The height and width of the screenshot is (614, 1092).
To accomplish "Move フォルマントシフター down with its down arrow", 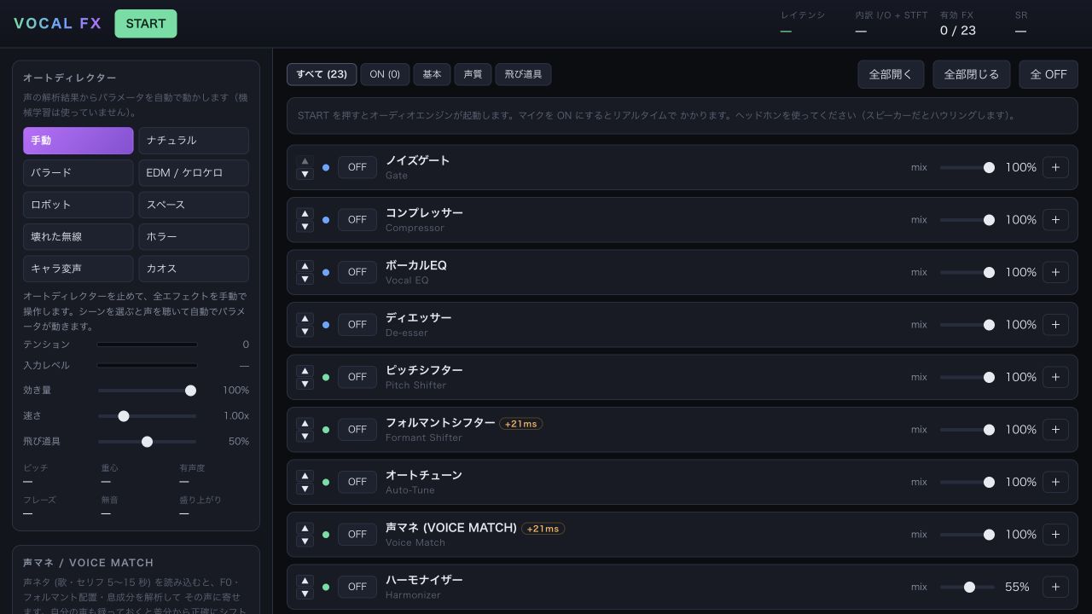I will coord(305,437).
